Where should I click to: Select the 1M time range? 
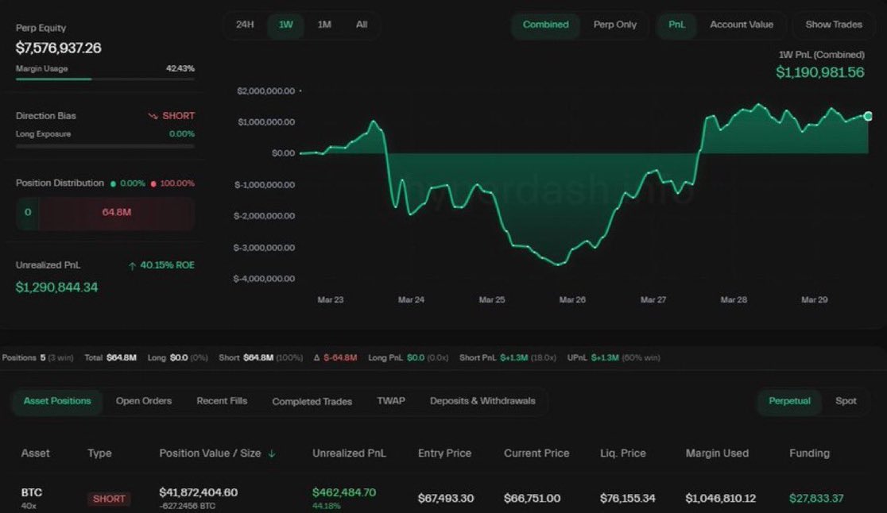(323, 25)
